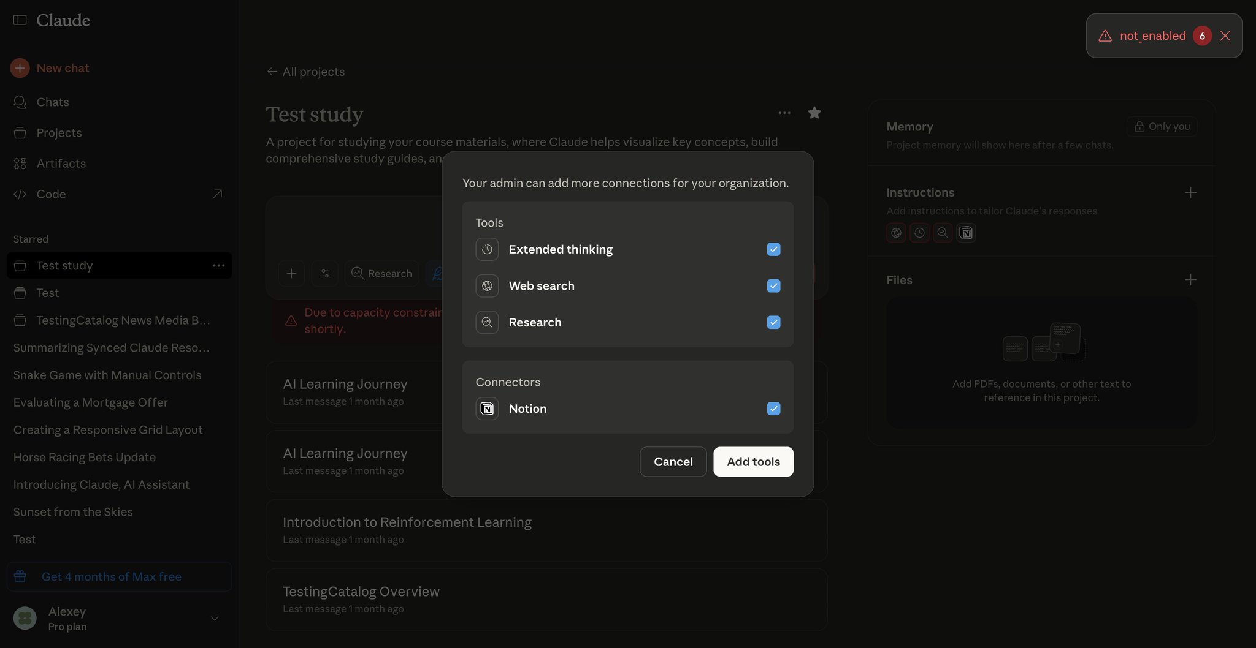
Task: Click the gift icon in promo banner
Action: click(x=20, y=576)
